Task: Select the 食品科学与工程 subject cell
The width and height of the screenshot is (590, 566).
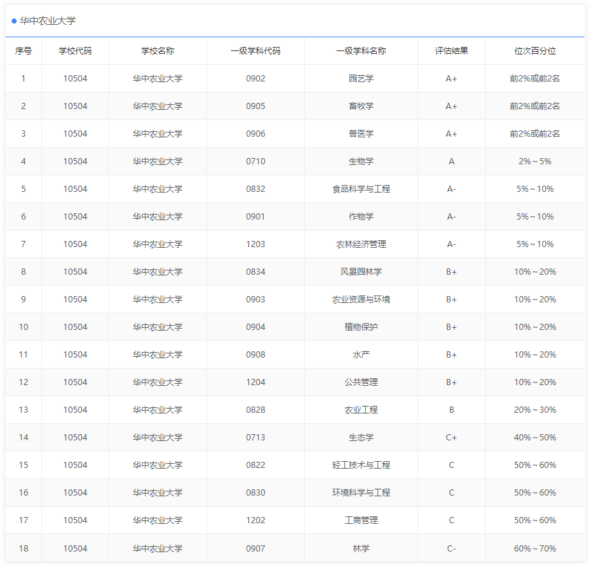Action: [361, 189]
